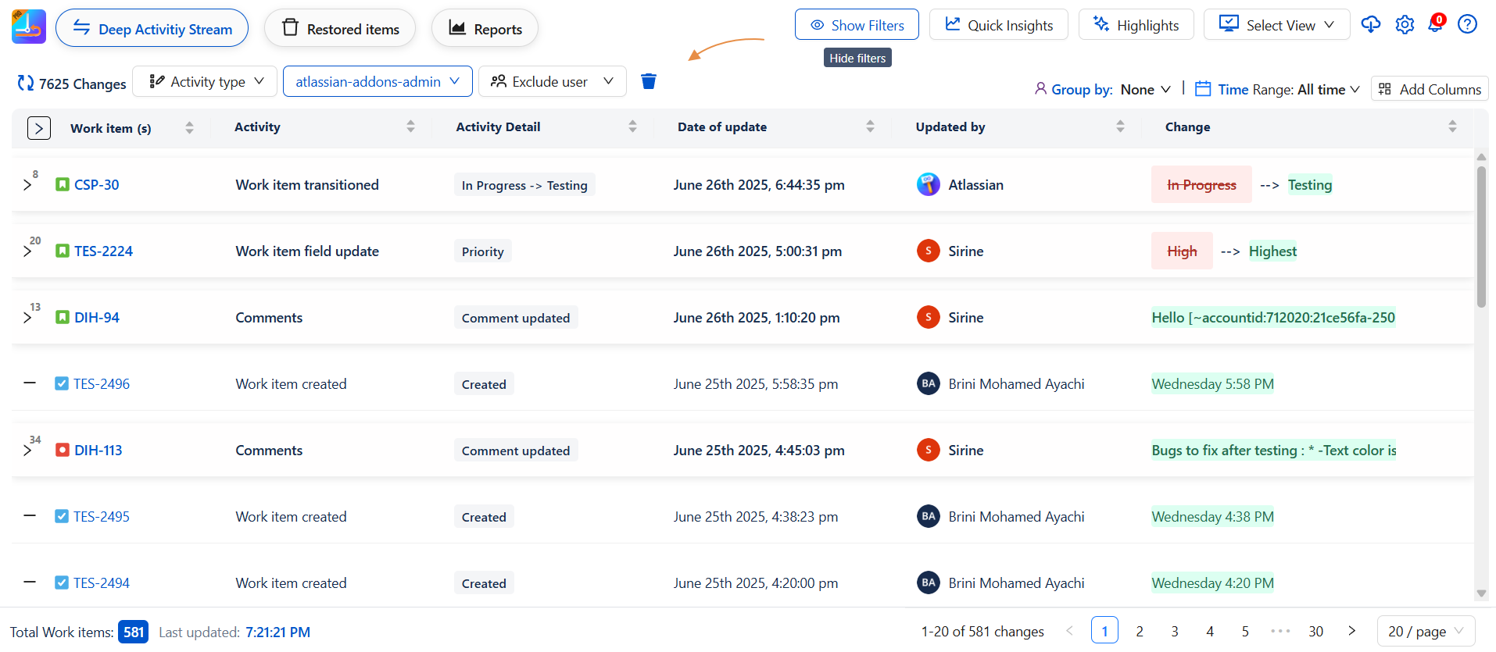Switch to the Restored items tab
Screen dimensions: 1496x652
click(x=340, y=29)
